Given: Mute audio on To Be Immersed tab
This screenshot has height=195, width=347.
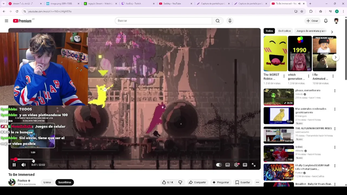Looking at the screenshot, I should coord(300,4).
